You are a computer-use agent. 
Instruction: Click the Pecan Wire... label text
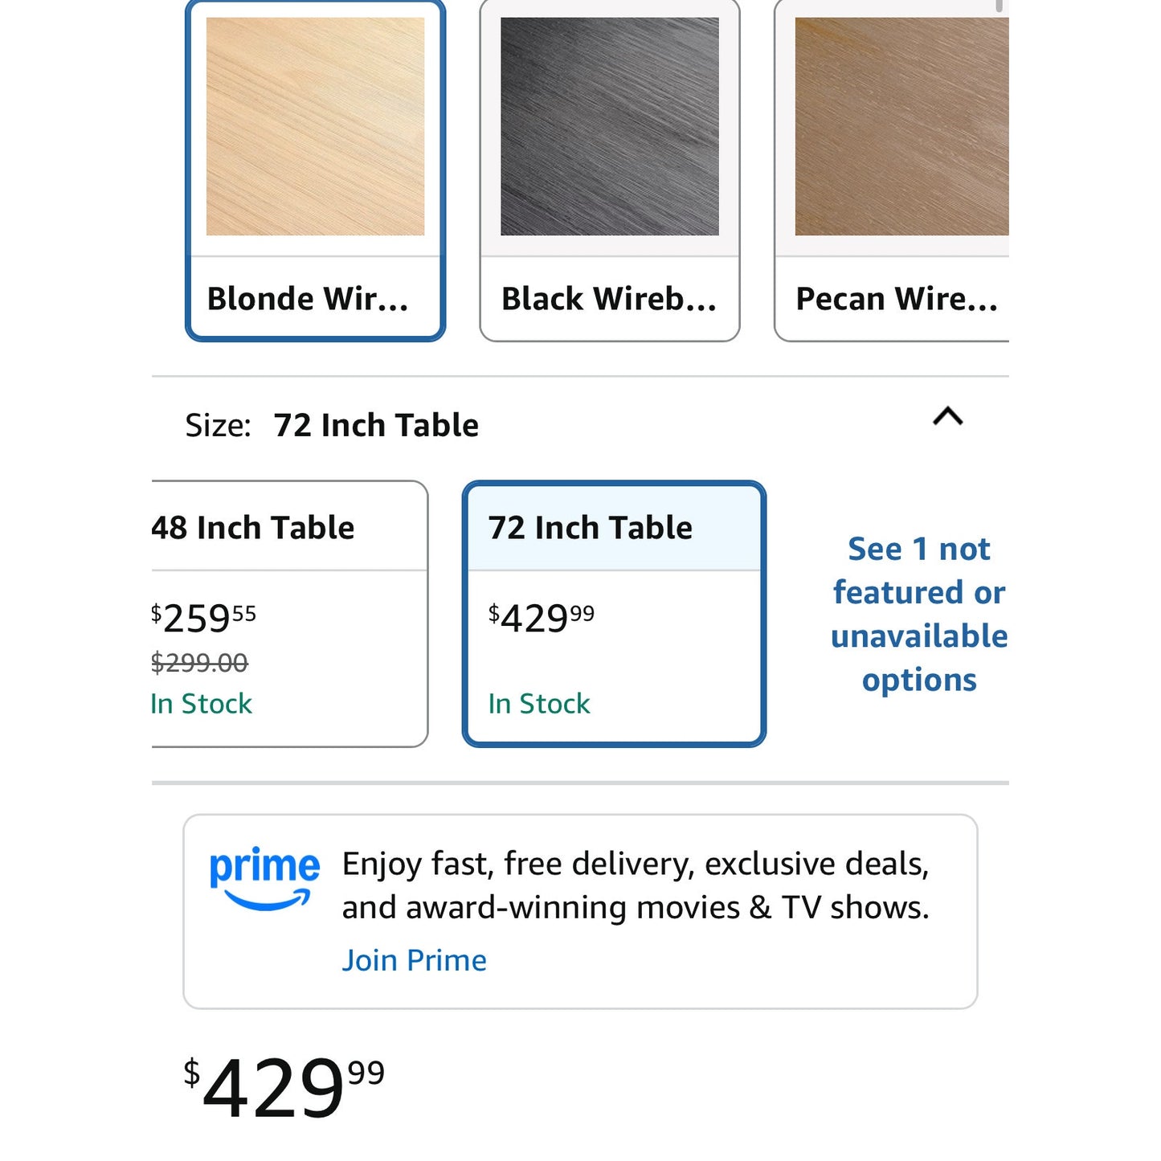pyautogui.click(x=897, y=299)
